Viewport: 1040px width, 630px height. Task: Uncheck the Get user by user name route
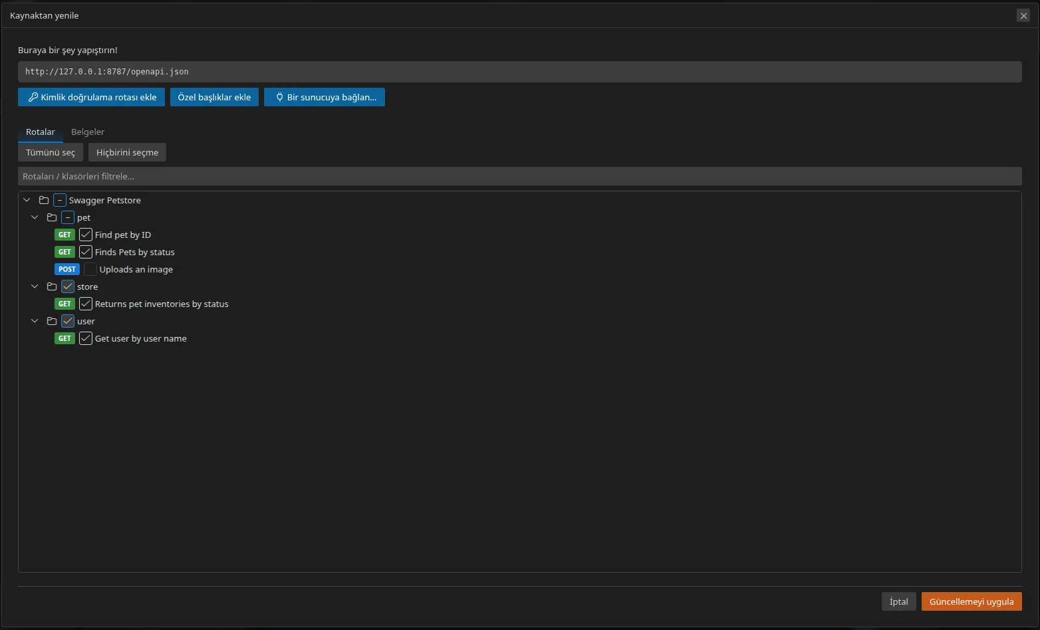pos(86,338)
